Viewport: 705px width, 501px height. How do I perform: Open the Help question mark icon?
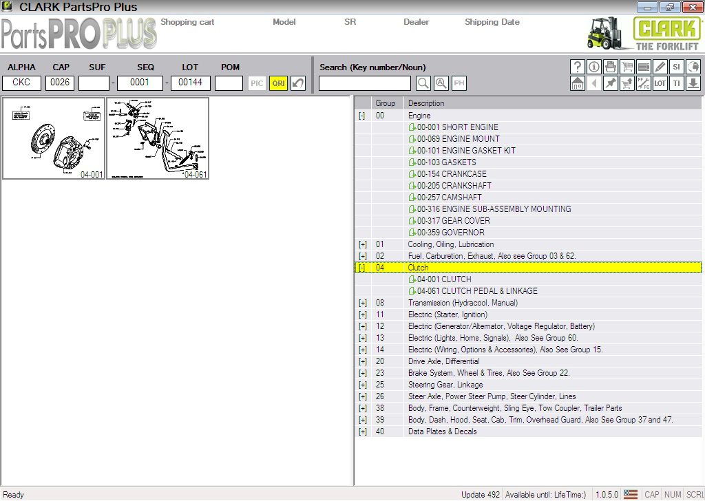pyautogui.click(x=578, y=67)
